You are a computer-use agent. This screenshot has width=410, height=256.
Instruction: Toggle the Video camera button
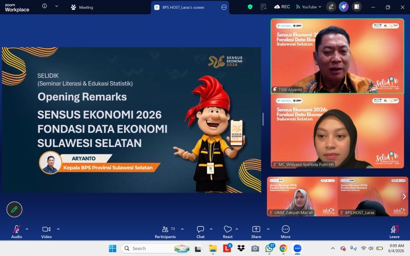(x=46, y=232)
